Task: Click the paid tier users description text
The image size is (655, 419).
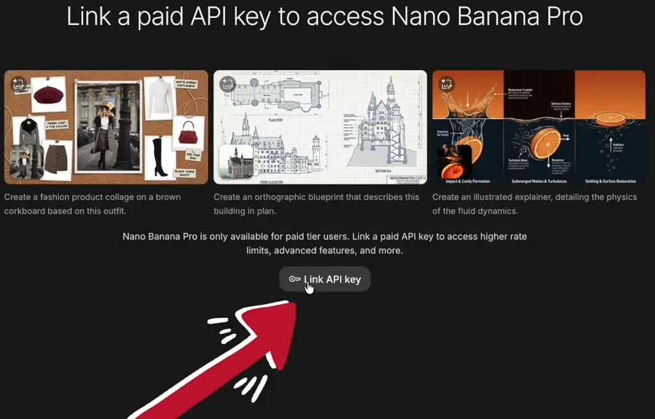Action: [x=324, y=244]
